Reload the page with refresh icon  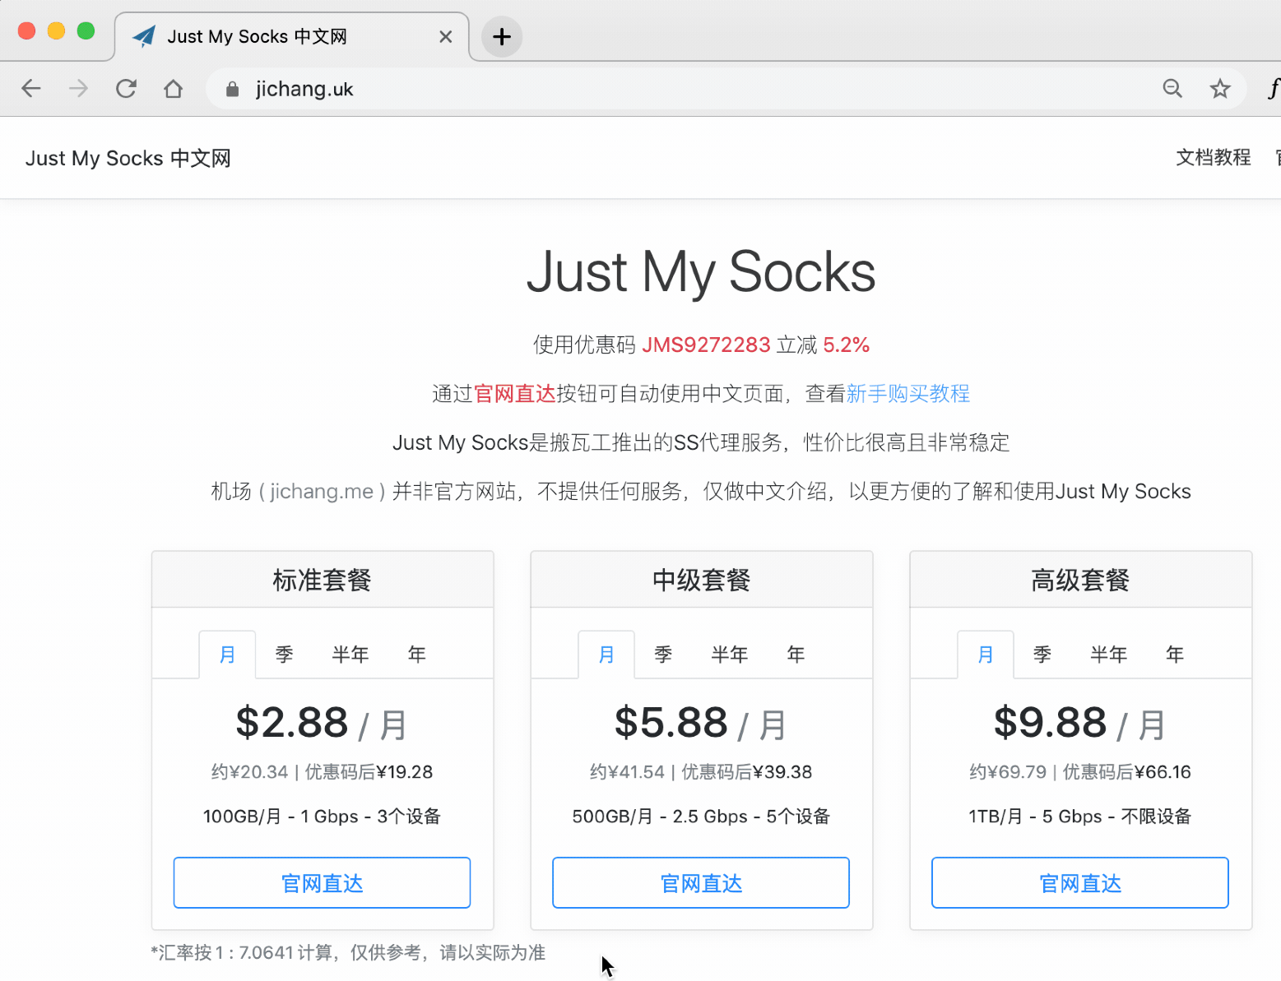pos(126,88)
